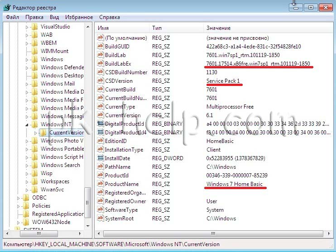Click the string icon next to BuildLab
Image resolution: width=336 pixels, height=252 pixels.
[x=100, y=55]
